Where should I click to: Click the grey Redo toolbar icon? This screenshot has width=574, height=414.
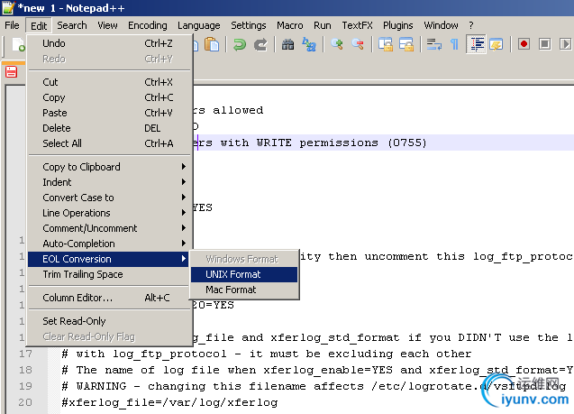coord(260,45)
